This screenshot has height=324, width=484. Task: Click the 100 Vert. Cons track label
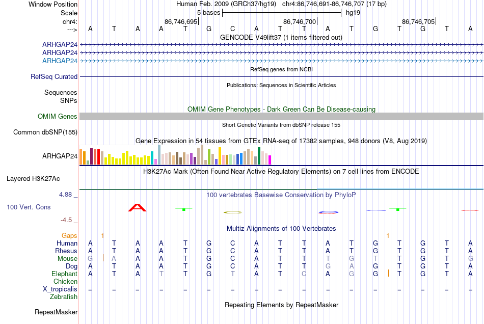[29, 207]
